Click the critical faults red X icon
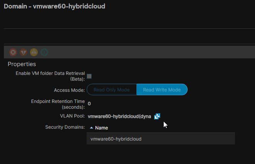 [x=13, y=52]
